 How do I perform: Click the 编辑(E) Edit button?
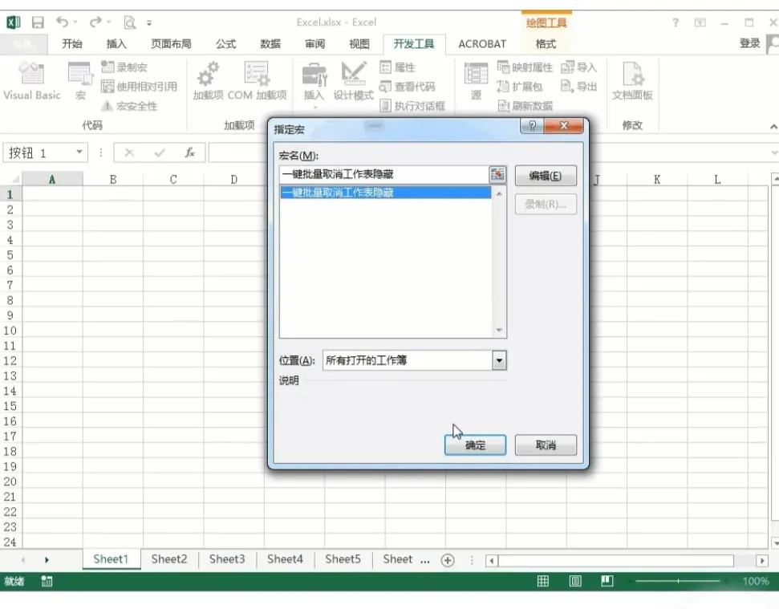point(546,176)
